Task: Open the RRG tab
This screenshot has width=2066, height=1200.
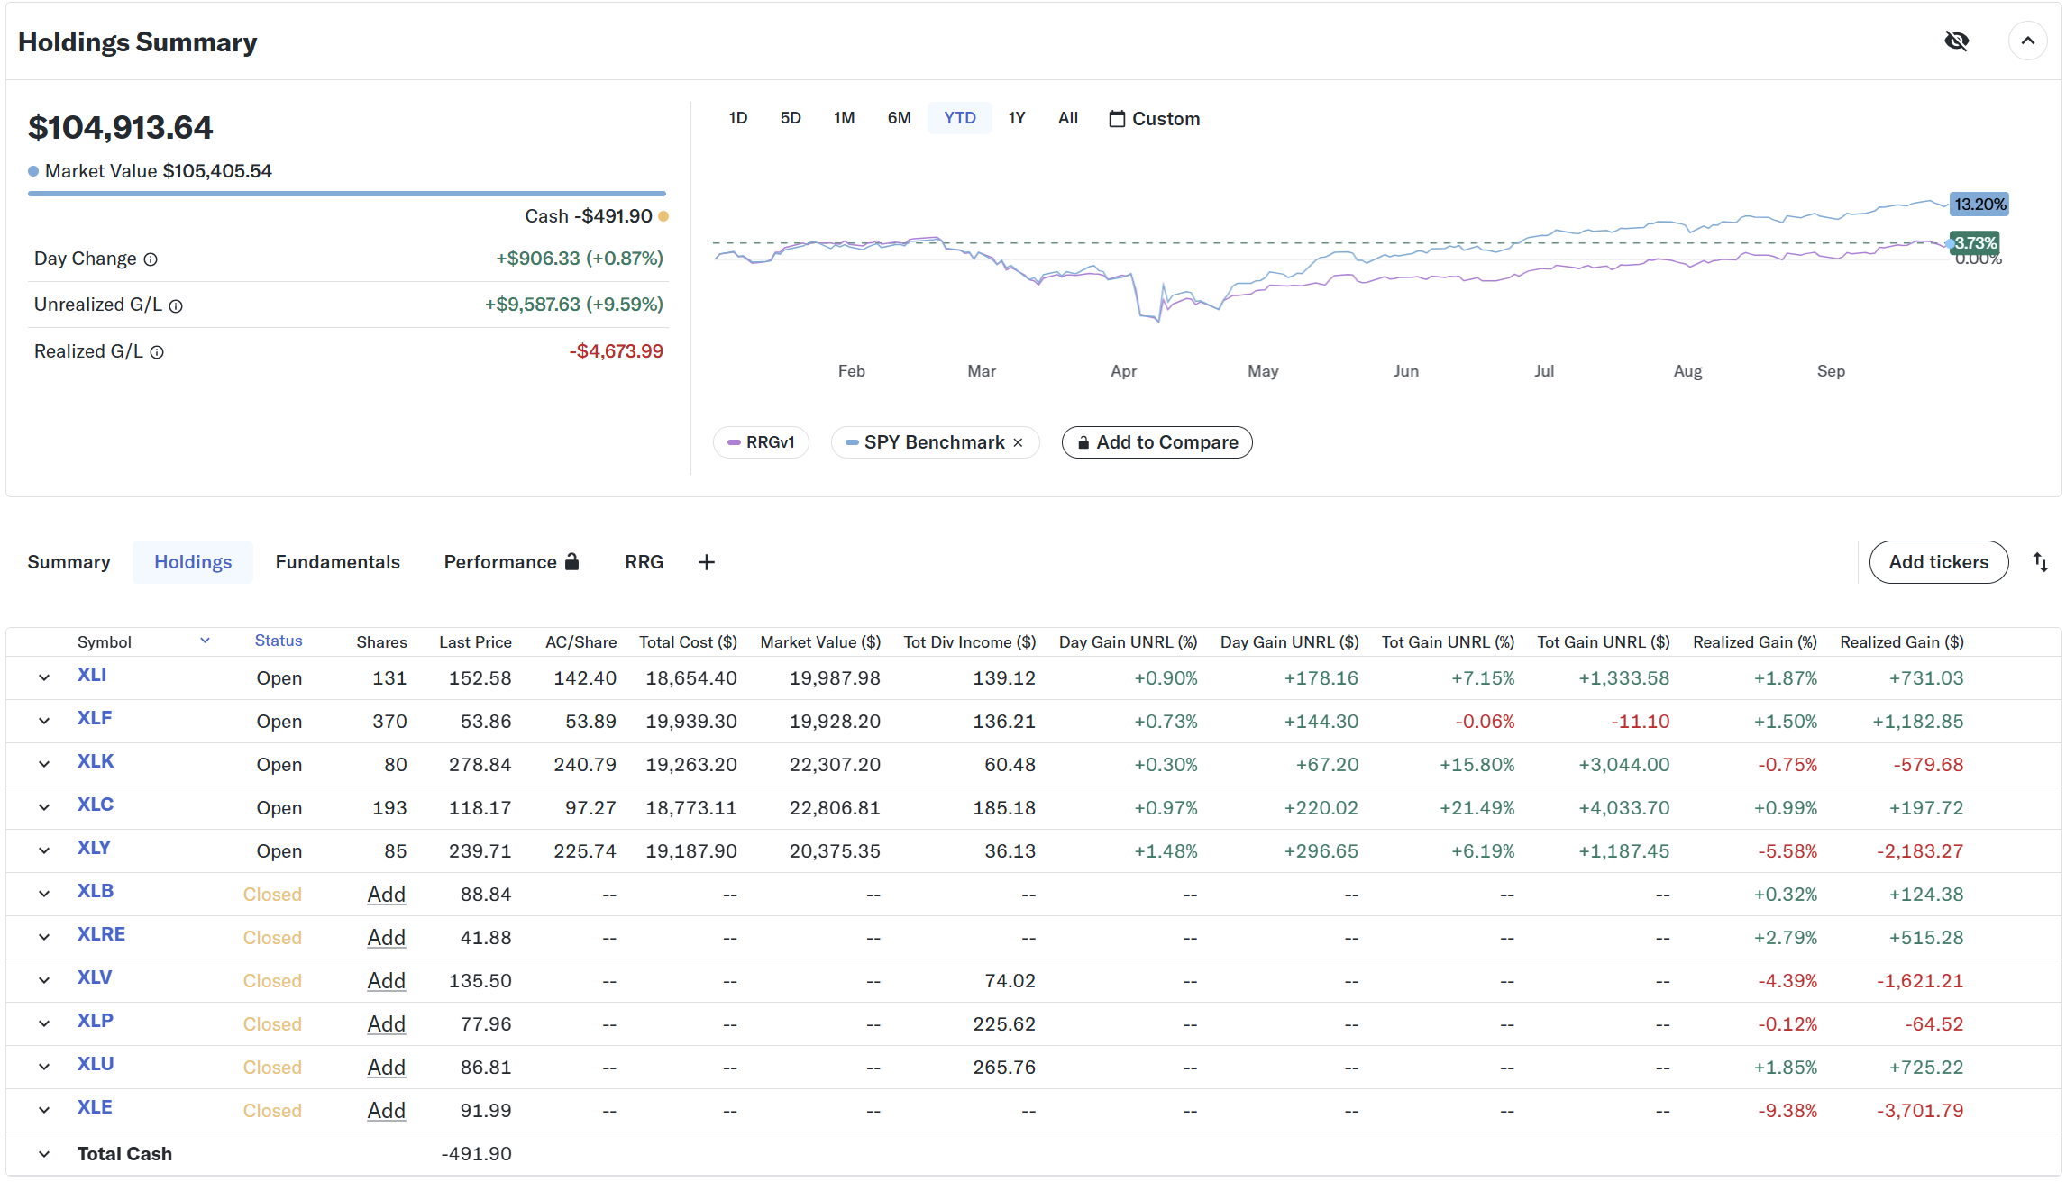Action: pyautogui.click(x=644, y=562)
